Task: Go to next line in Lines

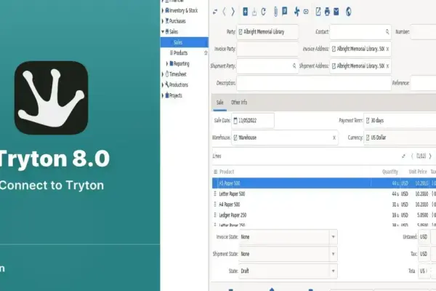Action: 430,156
